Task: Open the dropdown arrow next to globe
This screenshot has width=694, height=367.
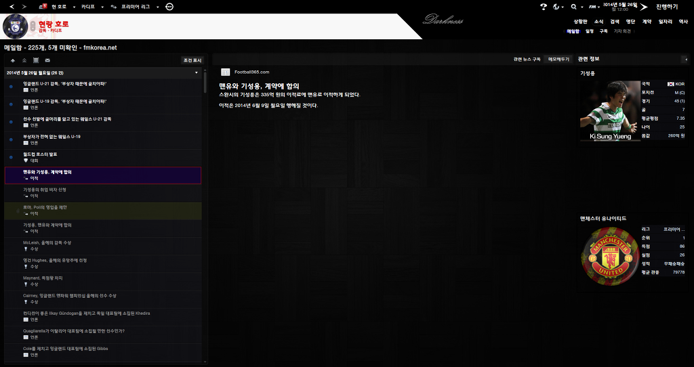Action: (563, 7)
